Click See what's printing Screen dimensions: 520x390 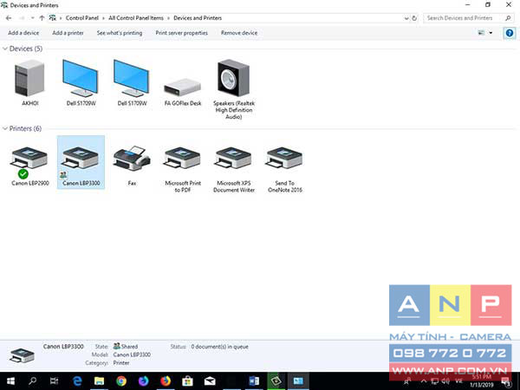120,33
